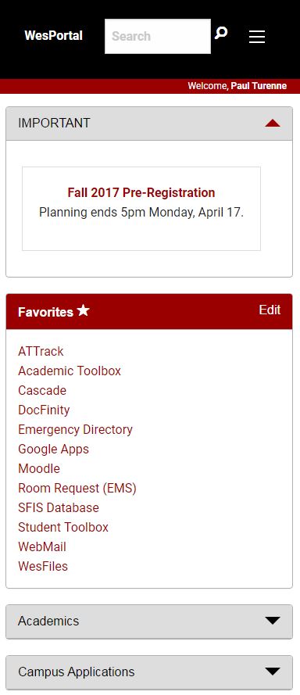Open the Emergency Directory
This screenshot has width=300, height=695.
75,429
